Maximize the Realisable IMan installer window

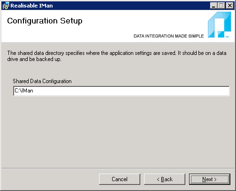click(x=221, y=6)
